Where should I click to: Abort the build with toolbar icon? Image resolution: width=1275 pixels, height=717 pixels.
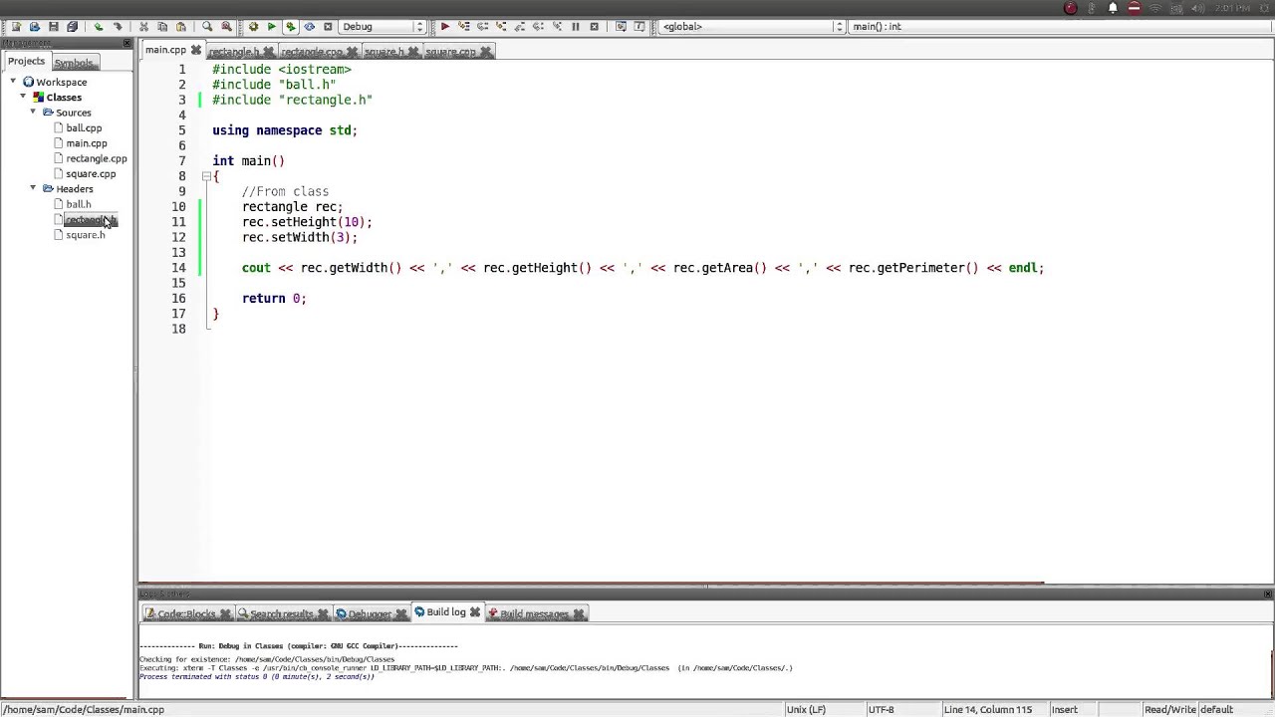click(327, 27)
